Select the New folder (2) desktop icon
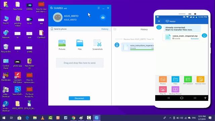 click(x=30, y=64)
